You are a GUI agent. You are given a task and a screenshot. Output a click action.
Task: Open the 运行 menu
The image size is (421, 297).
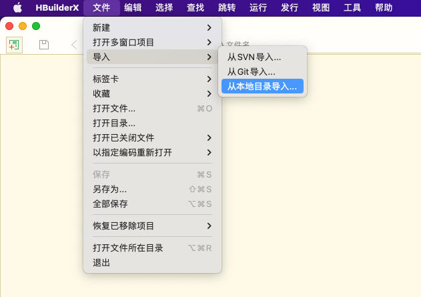(258, 8)
